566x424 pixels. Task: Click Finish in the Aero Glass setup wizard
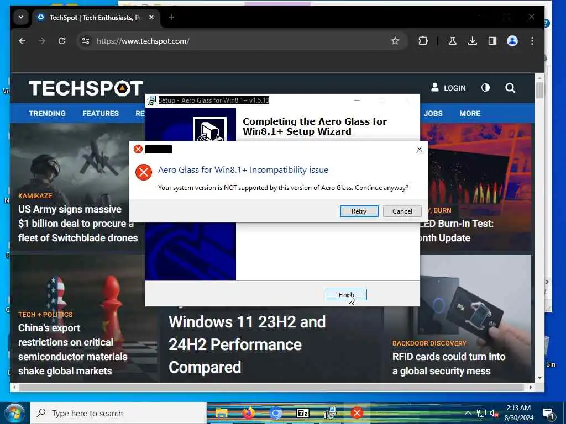point(347,295)
